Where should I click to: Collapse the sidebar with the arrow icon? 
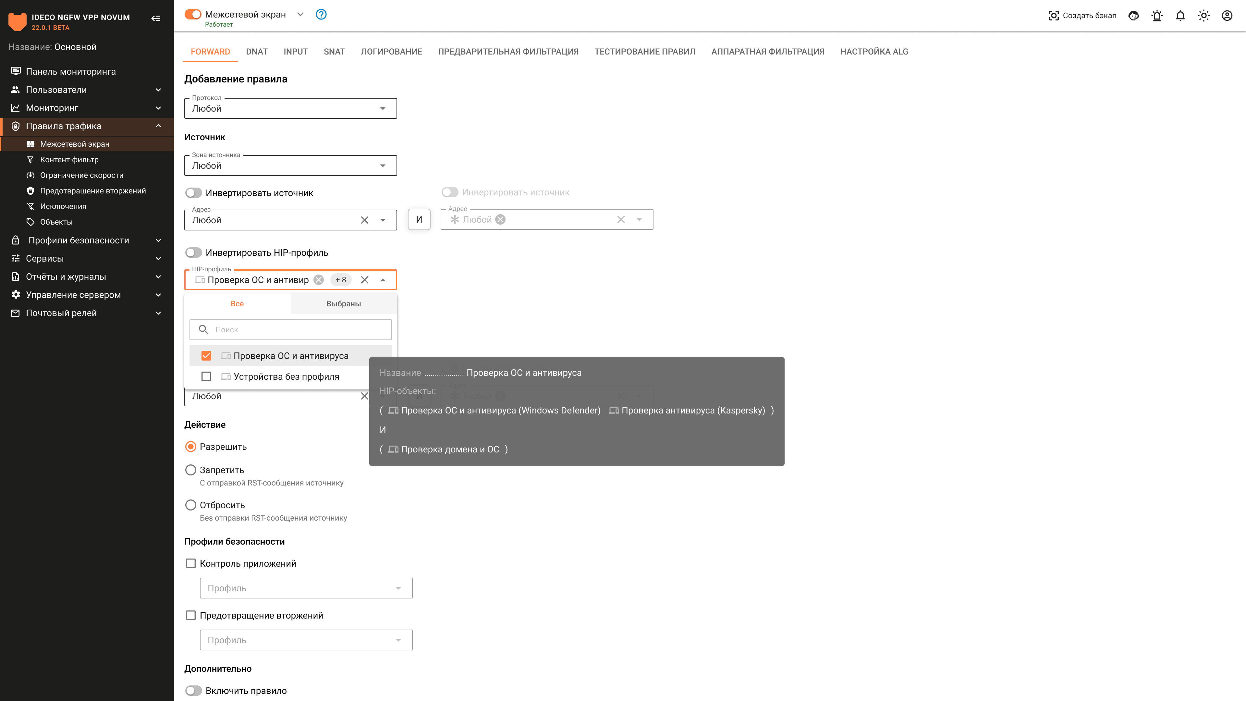tap(156, 18)
